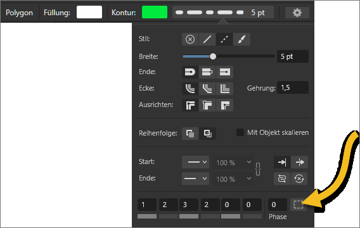Open the gear settings in context toolbar
The height and width of the screenshot is (228, 360).
[297, 13]
